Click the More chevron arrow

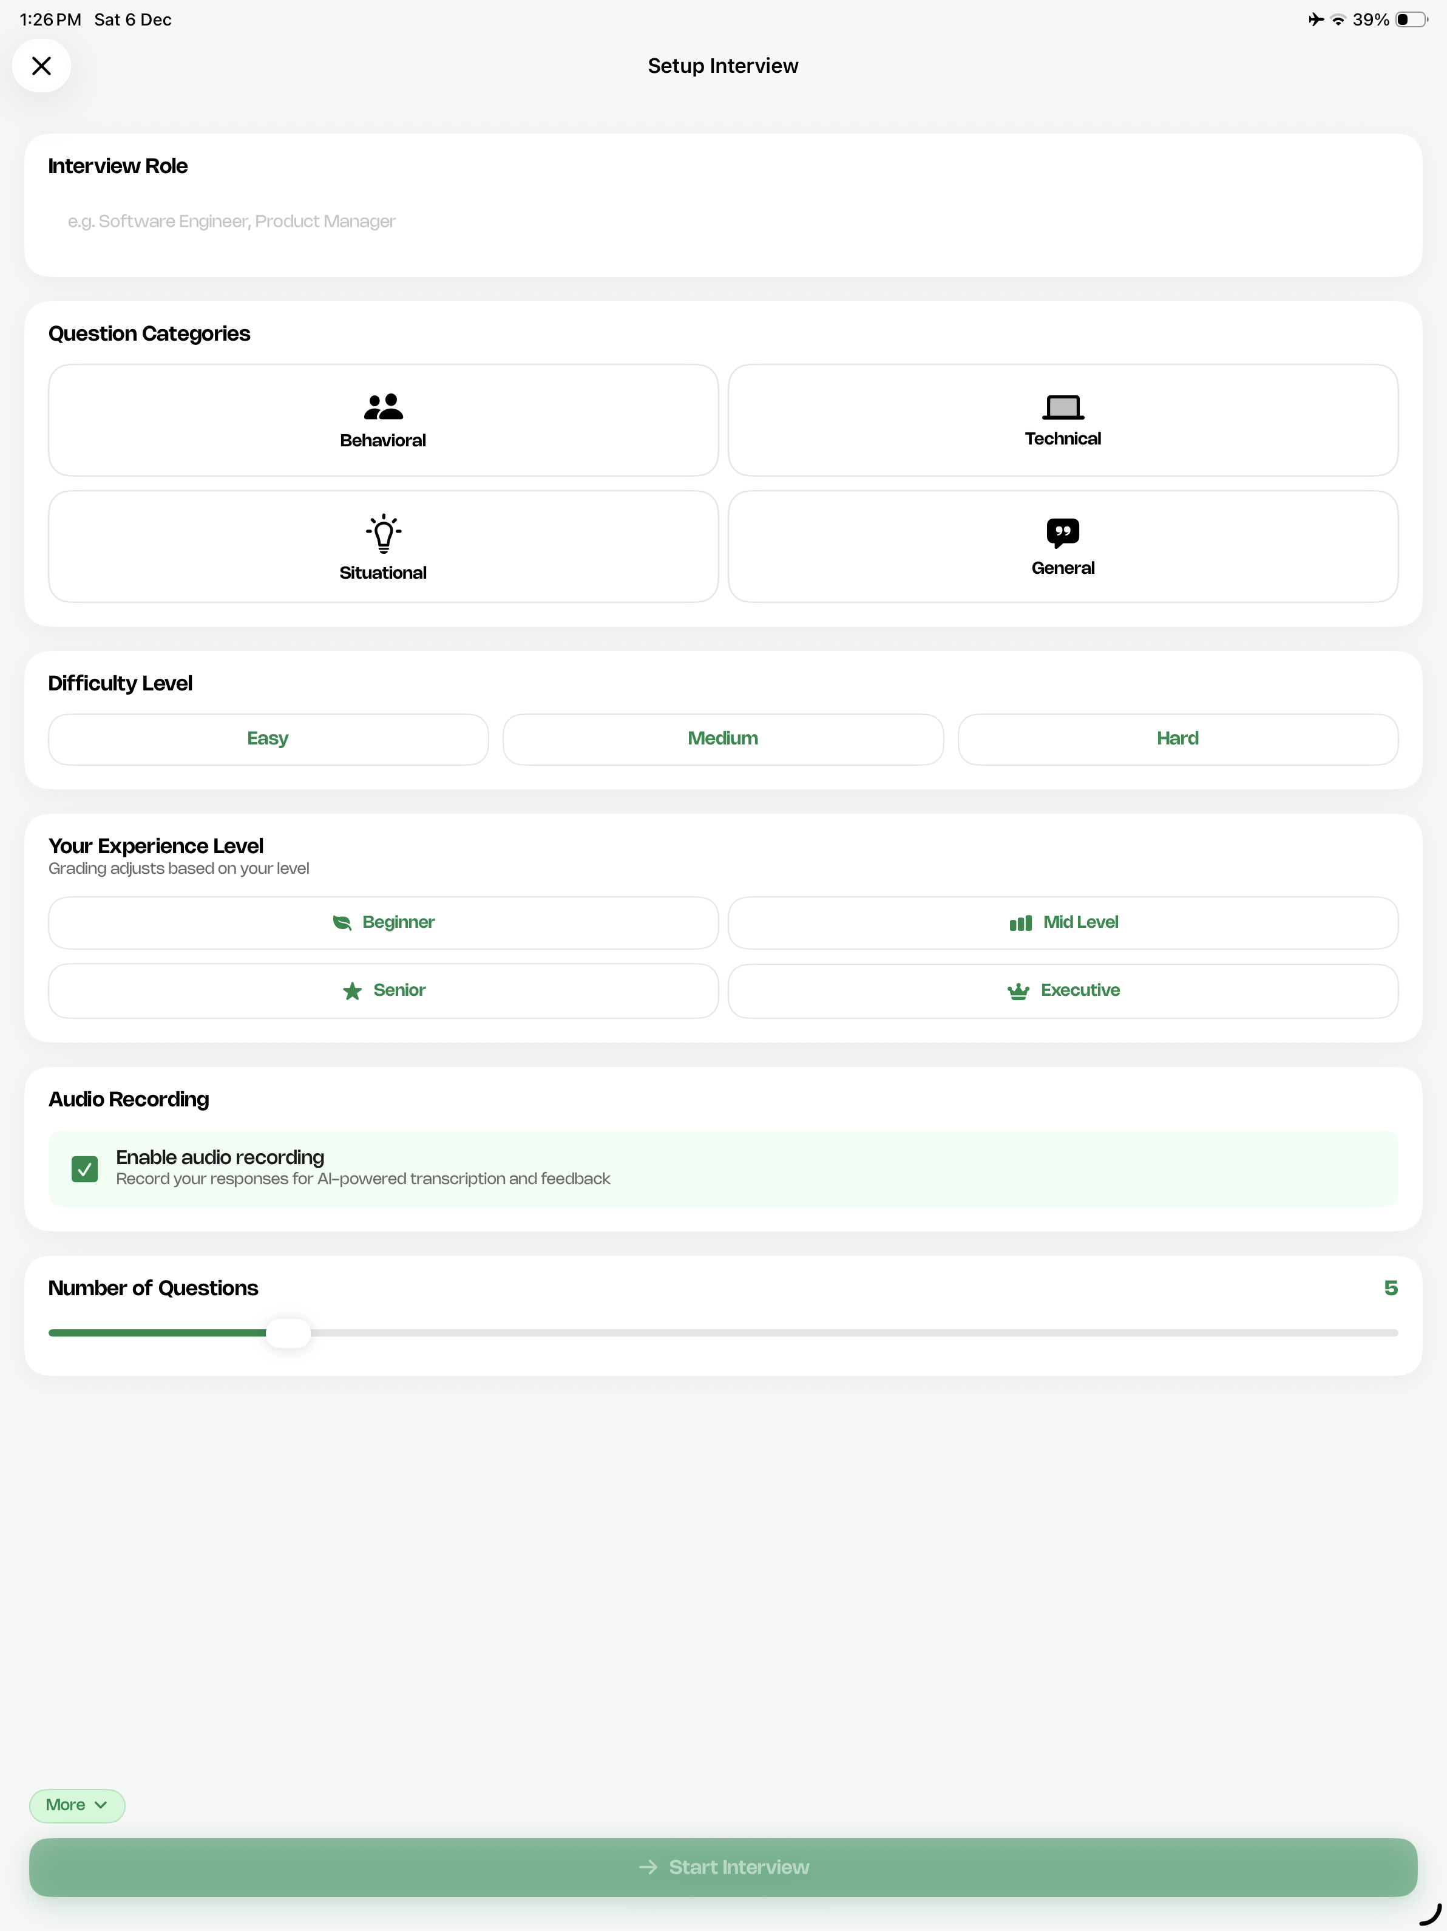tap(101, 1805)
